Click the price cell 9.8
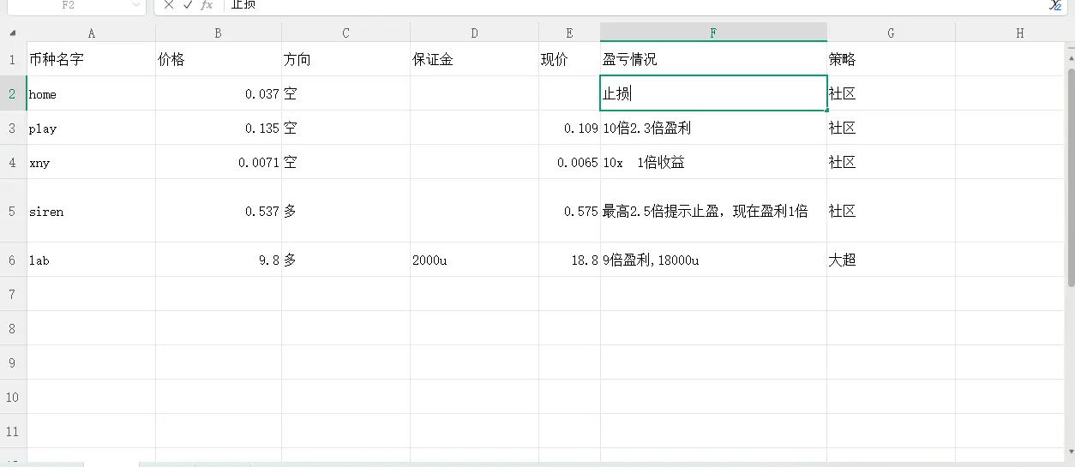1075x467 pixels. [219, 260]
